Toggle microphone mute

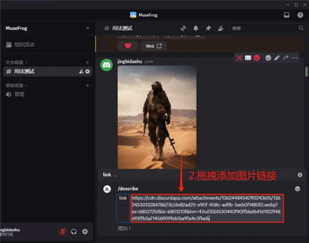point(62,232)
